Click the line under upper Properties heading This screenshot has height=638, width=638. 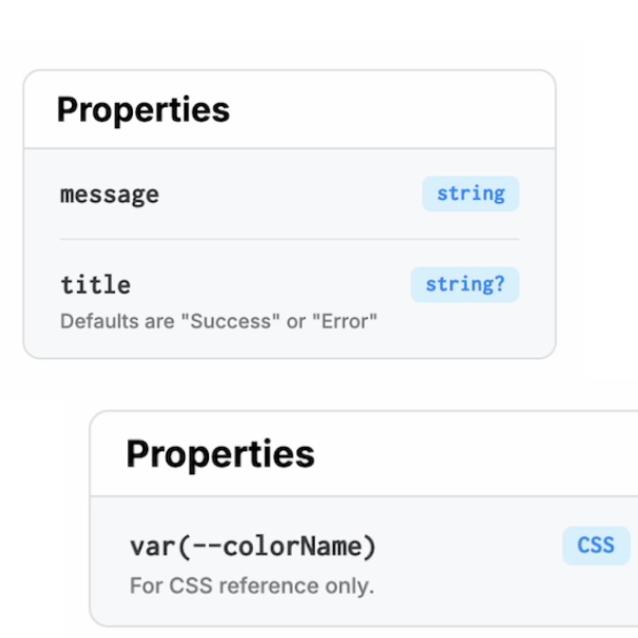[x=289, y=148]
